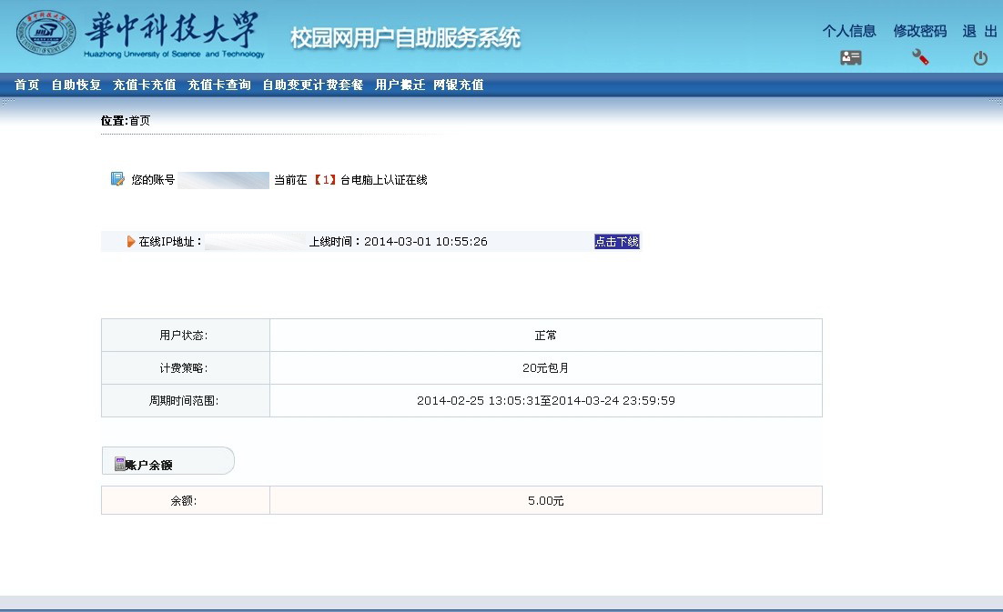
Task: Click the ID card icon under 个人信息
Action: coord(850,56)
